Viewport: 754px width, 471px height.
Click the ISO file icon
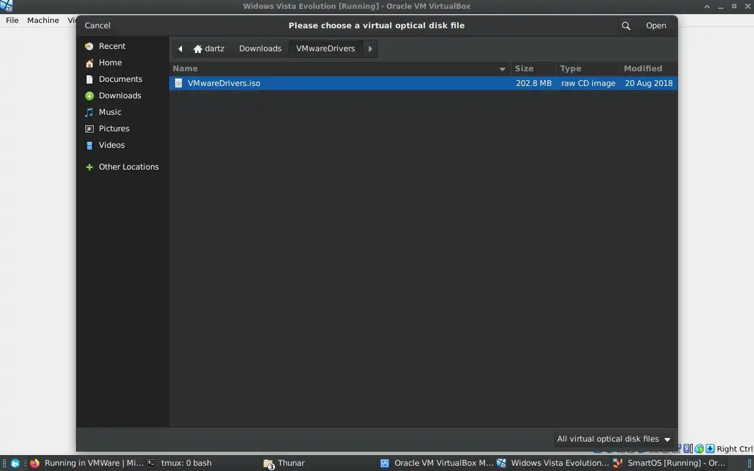(x=178, y=83)
